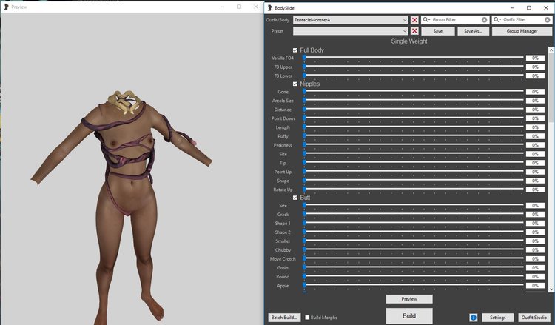Image resolution: width=555 pixels, height=325 pixels.
Task: Click the Tip percentage value field
Action: pyautogui.click(x=535, y=163)
